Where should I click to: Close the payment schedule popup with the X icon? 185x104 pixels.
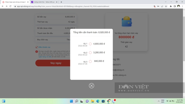point(91,86)
